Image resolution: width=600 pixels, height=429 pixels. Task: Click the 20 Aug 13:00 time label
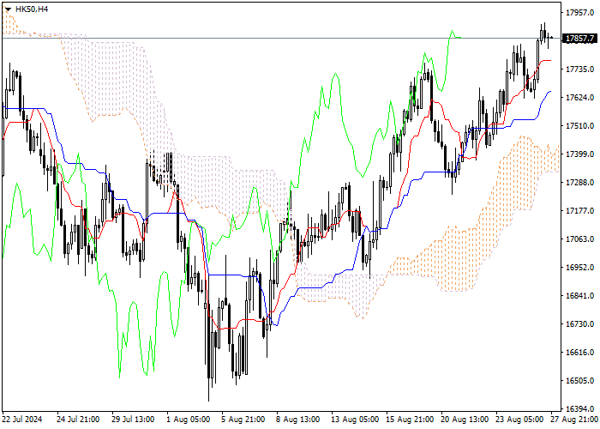pyautogui.click(x=465, y=420)
